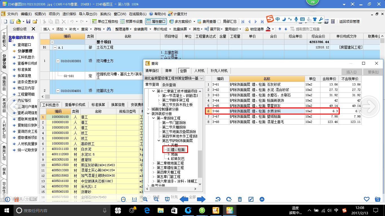The width and height of the screenshot is (385, 216).
Task: Click the zoom-in magnifier in viewer bar
Action: pyautogui.click(x=145, y=199)
